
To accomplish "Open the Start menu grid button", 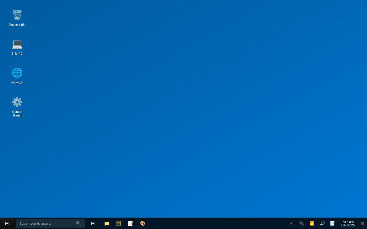I will (x=6, y=223).
